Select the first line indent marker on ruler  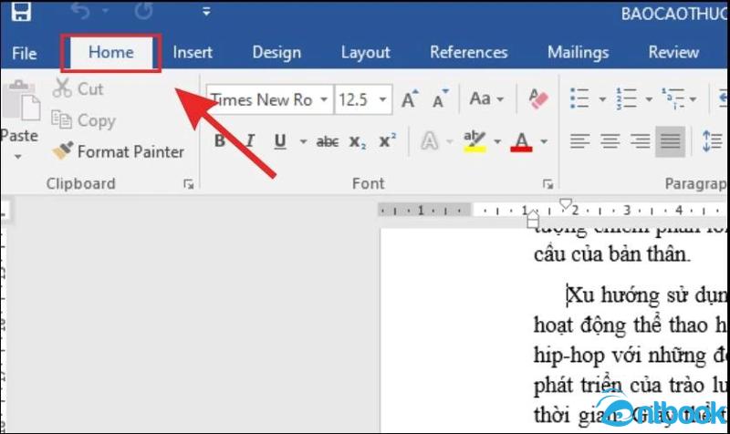[565, 204]
